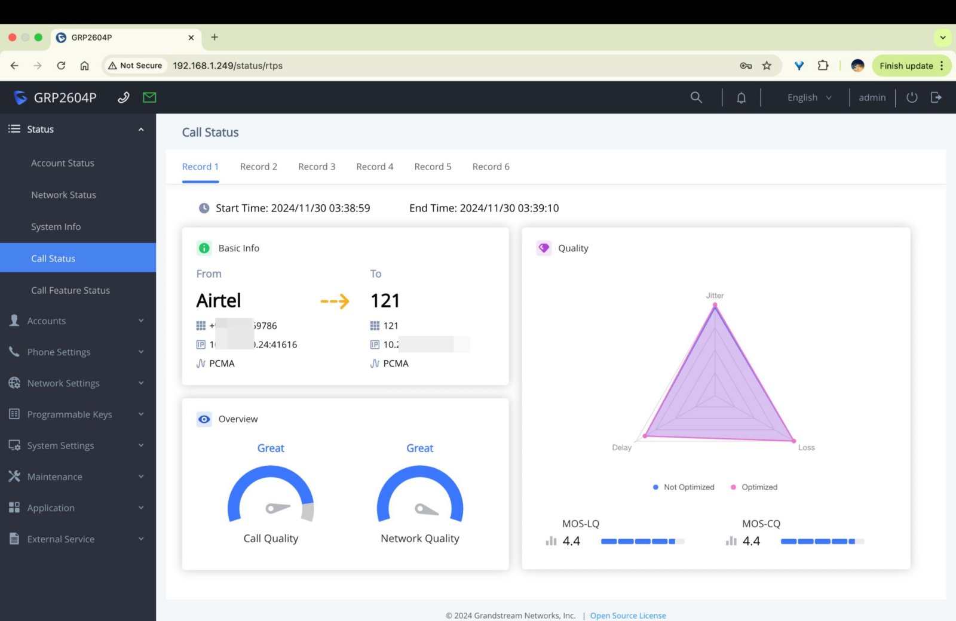Image resolution: width=956 pixels, height=621 pixels.
Task: Toggle the Optimized legend item
Action: (x=754, y=487)
